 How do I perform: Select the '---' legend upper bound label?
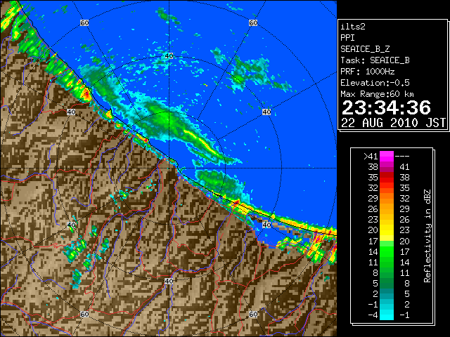(402, 156)
